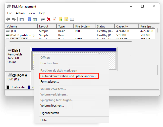Close the Disk Management window

[154, 6]
